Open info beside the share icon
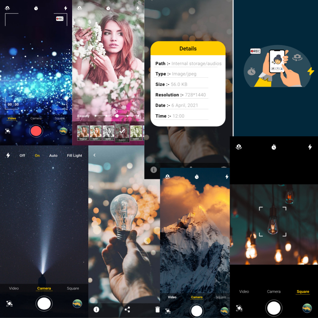Image resolution: width=318 pixels, height=318 pixels. point(96,309)
